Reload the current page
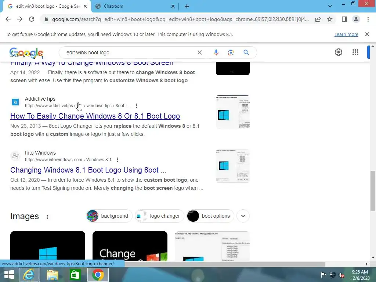The image size is (376, 282). [32, 19]
